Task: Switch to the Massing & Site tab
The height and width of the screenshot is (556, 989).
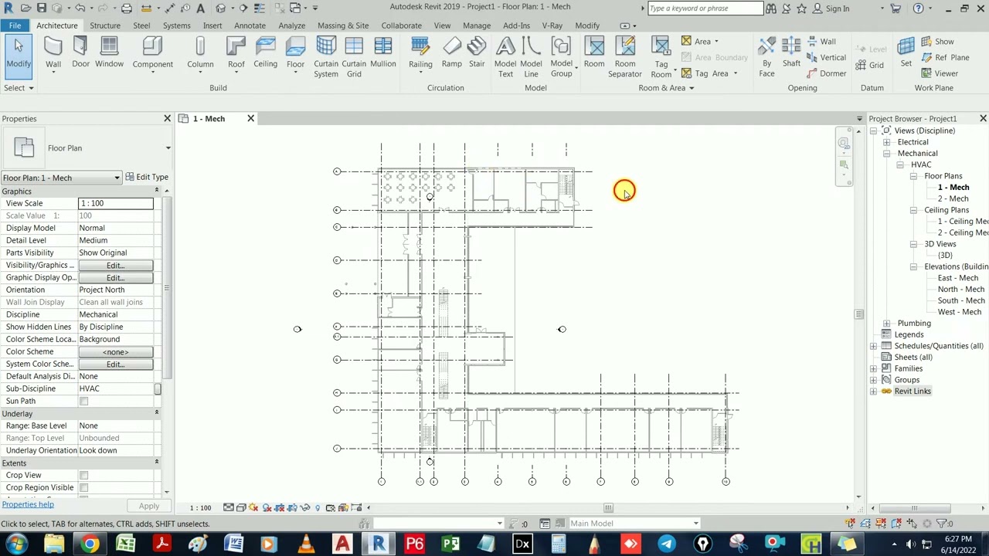Action: pyautogui.click(x=343, y=25)
